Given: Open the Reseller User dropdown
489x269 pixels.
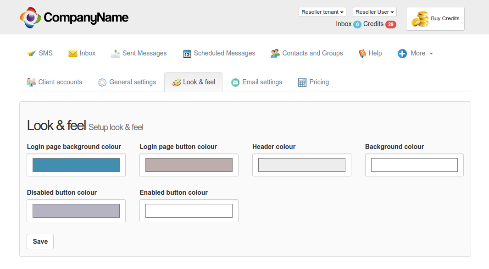Looking at the screenshot, I should (x=374, y=12).
